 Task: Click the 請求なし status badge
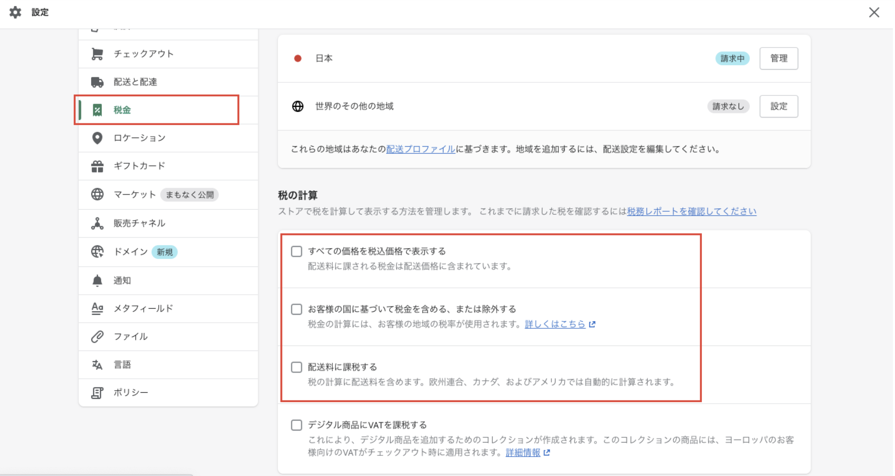(728, 106)
